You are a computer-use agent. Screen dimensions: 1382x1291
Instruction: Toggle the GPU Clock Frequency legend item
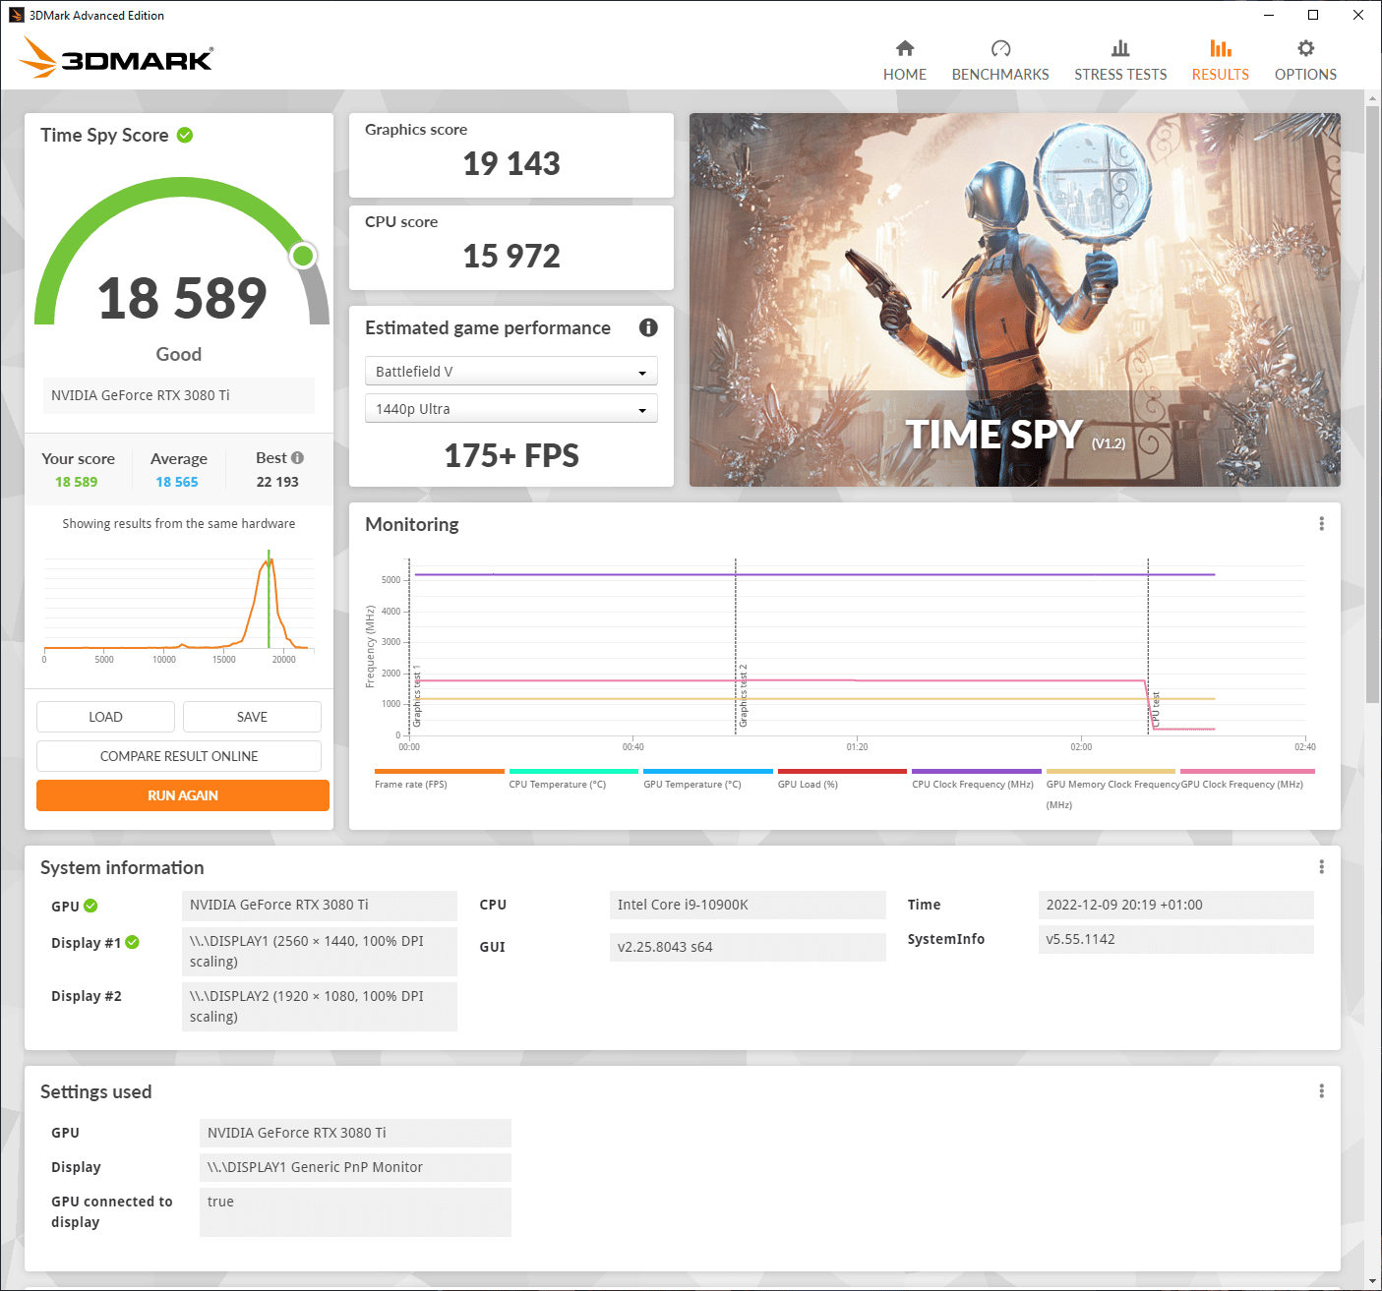click(1247, 779)
